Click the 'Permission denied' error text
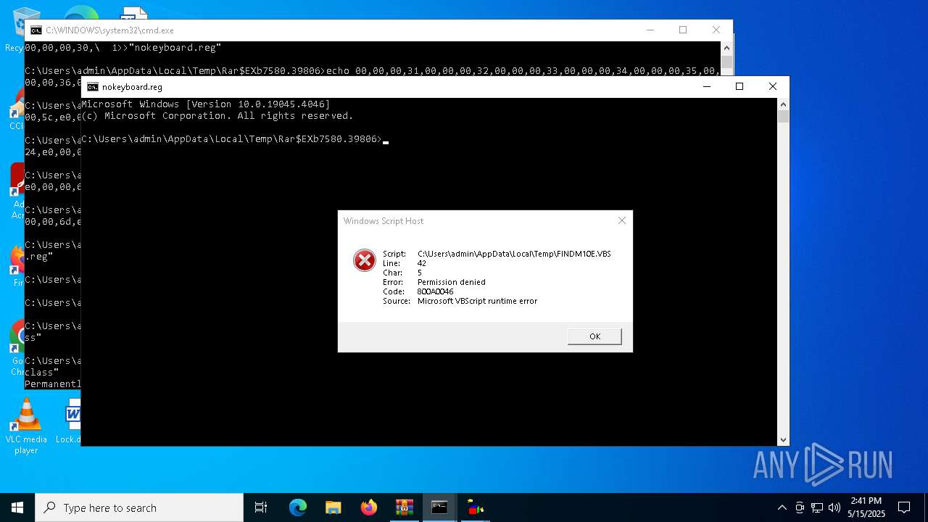 click(x=452, y=282)
